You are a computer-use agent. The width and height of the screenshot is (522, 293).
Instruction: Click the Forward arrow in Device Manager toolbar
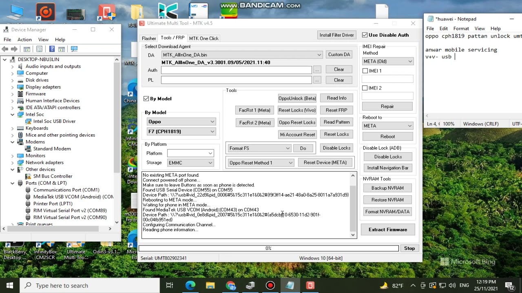14,49
